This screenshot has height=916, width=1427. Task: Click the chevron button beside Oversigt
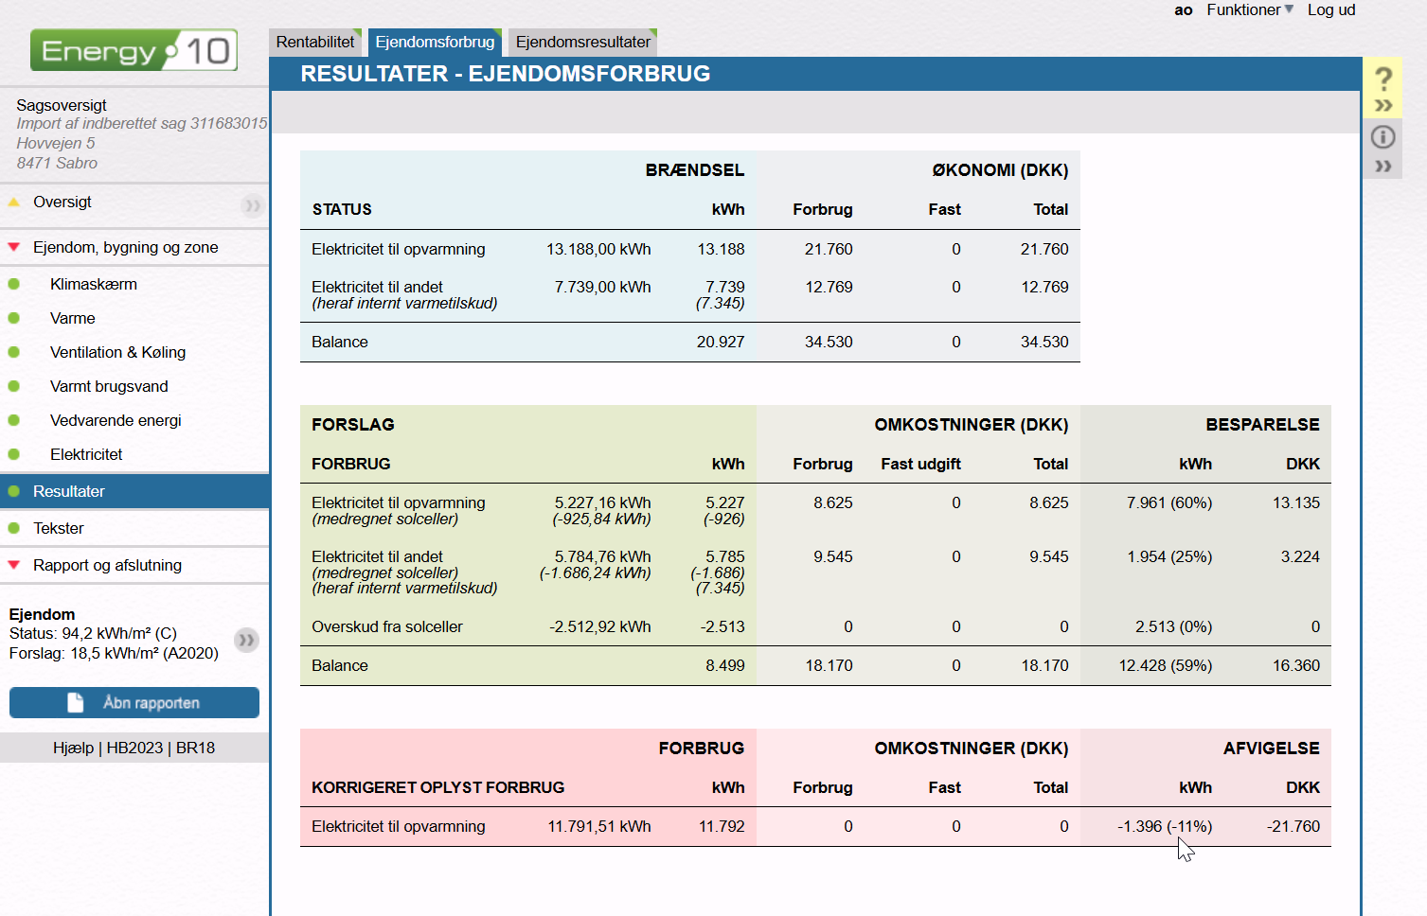coord(252,205)
